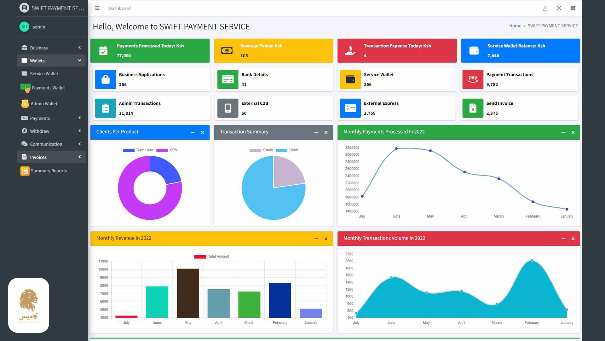Click the red pay icon for Payment Transactions
This screenshot has width=605, height=341.
pyautogui.click(x=473, y=79)
